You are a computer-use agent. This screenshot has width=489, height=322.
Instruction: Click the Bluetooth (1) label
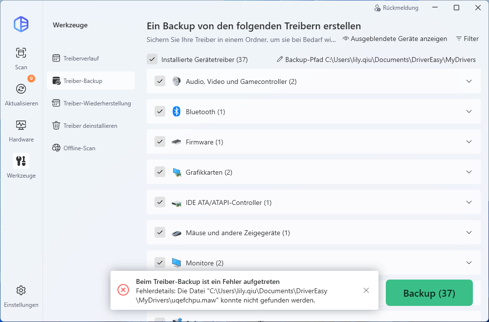coord(205,112)
